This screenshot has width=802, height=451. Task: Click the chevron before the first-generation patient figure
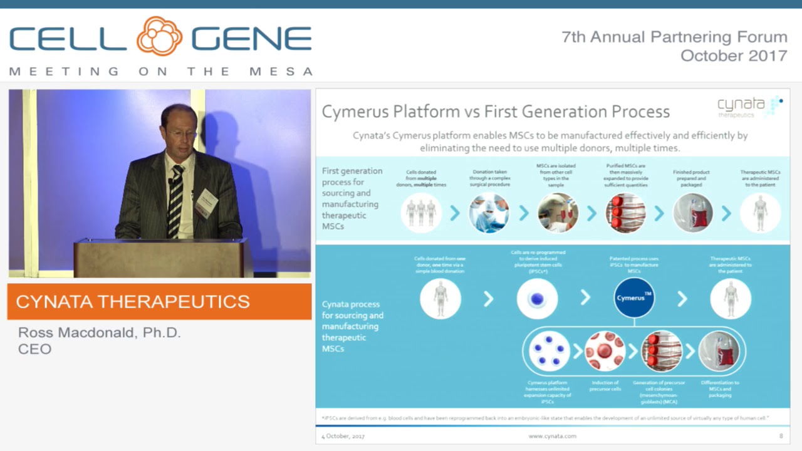point(726,214)
